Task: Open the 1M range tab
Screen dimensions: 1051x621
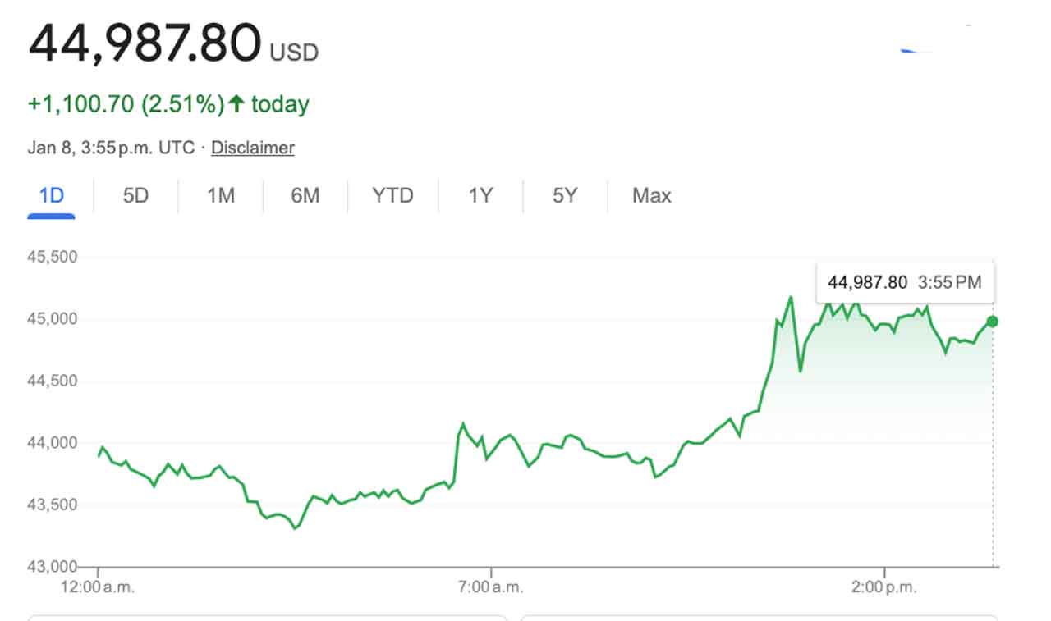Action: [220, 196]
